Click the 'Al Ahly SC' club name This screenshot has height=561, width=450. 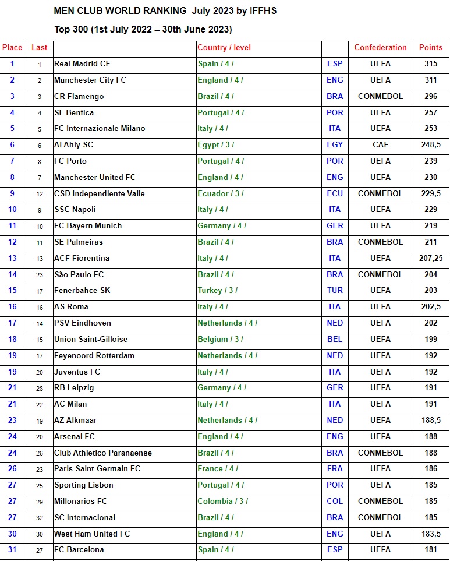[x=73, y=144]
